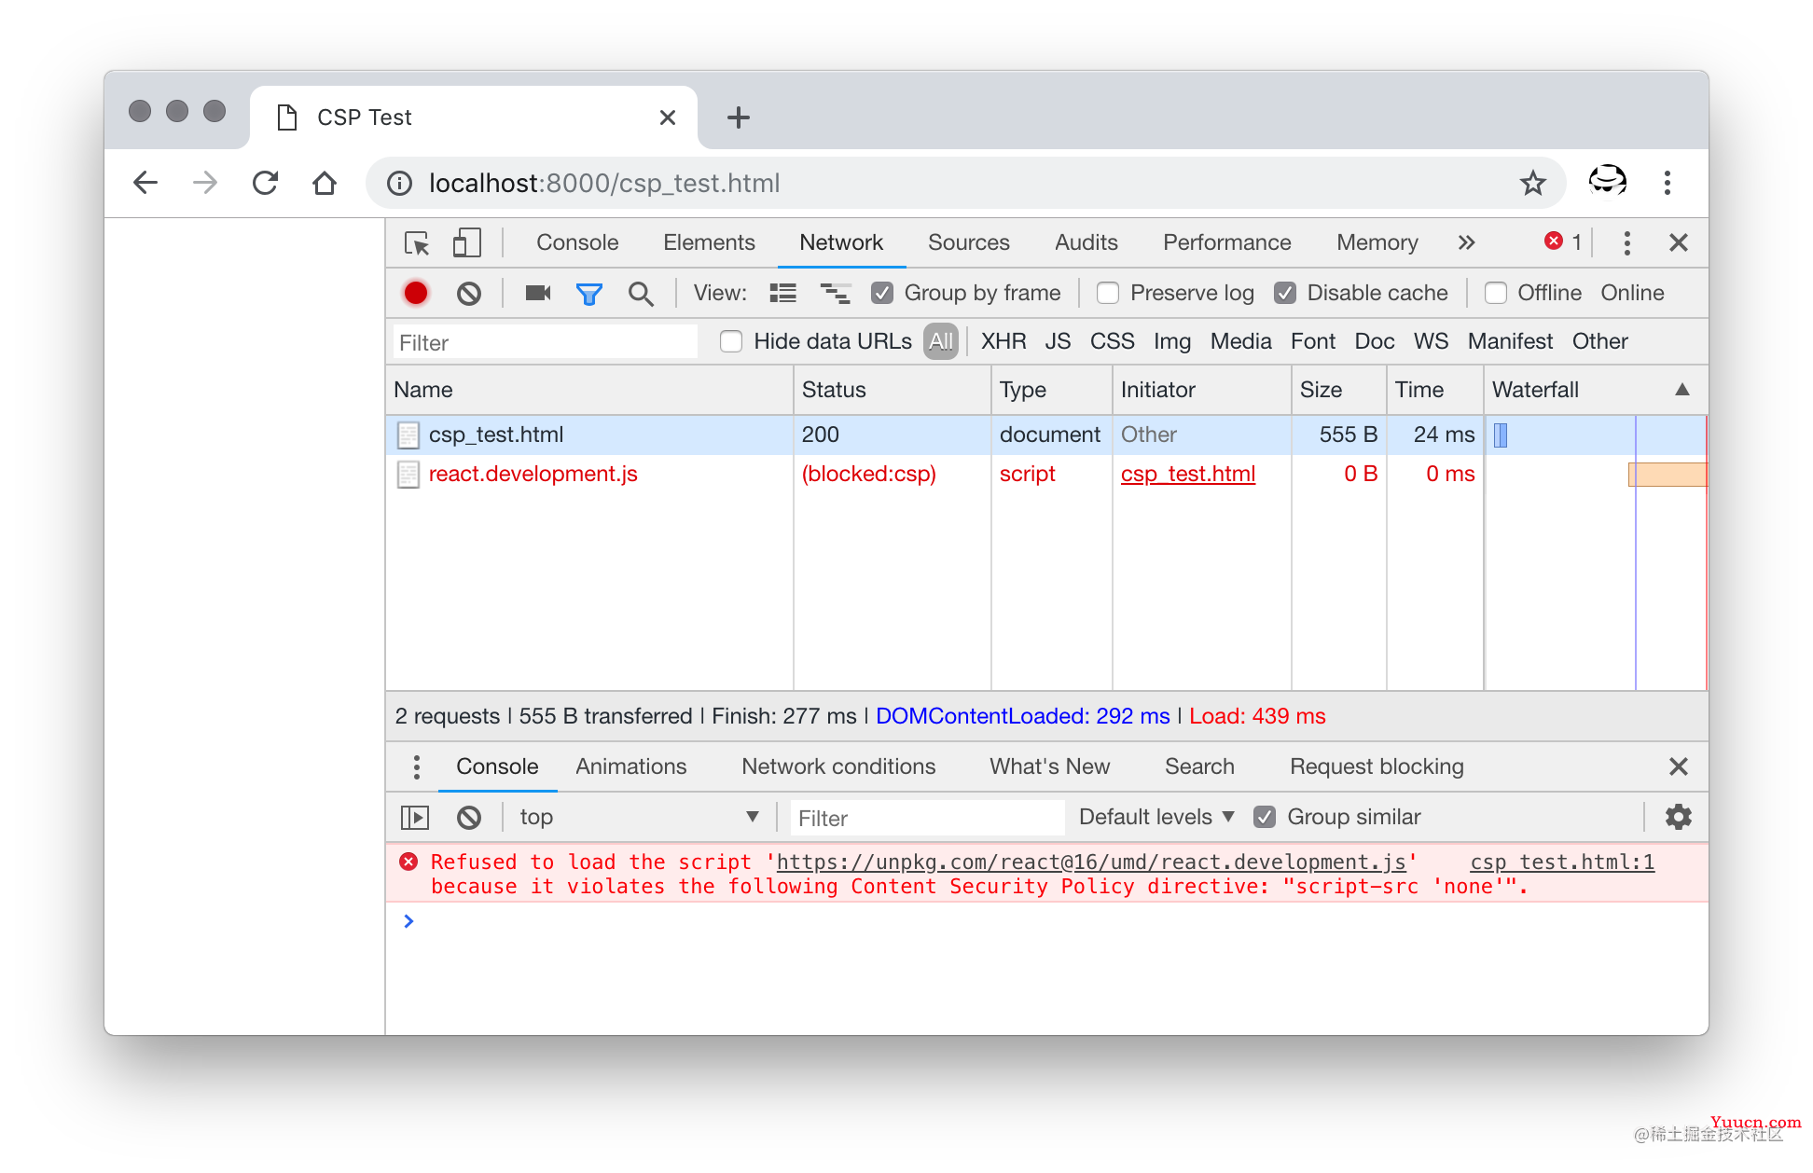The height and width of the screenshot is (1173, 1813).
Task: Click the red error count badge
Action: [x=1563, y=241]
